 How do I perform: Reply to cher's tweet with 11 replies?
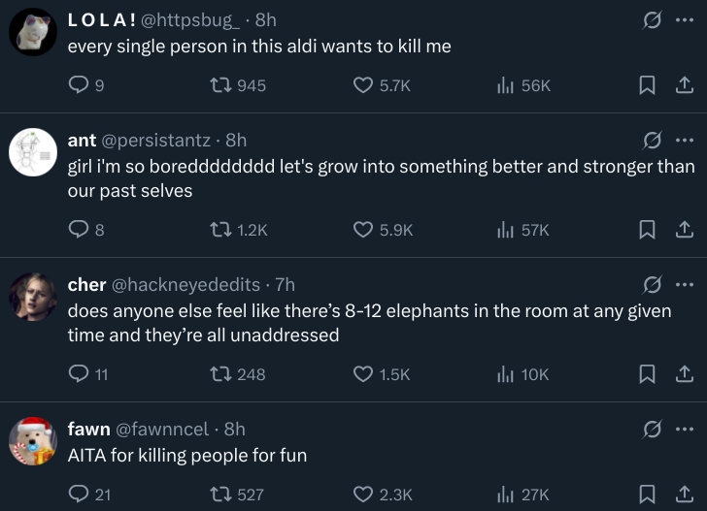79,374
